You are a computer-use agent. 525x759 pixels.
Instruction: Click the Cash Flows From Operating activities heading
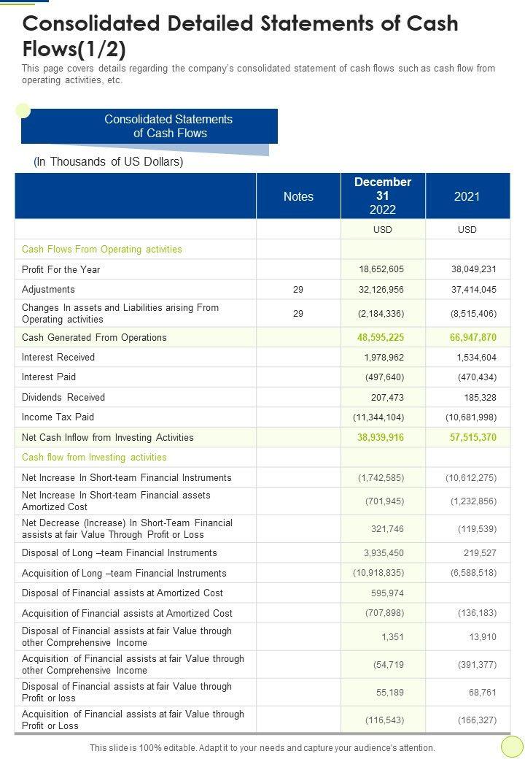(x=102, y=250)
